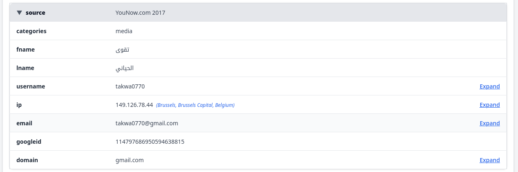Select email takwa0770@gmail.com

coord(147,123)
